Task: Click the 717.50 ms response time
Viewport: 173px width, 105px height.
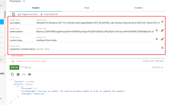Action: pyautogui.click(x=26, y=67)
